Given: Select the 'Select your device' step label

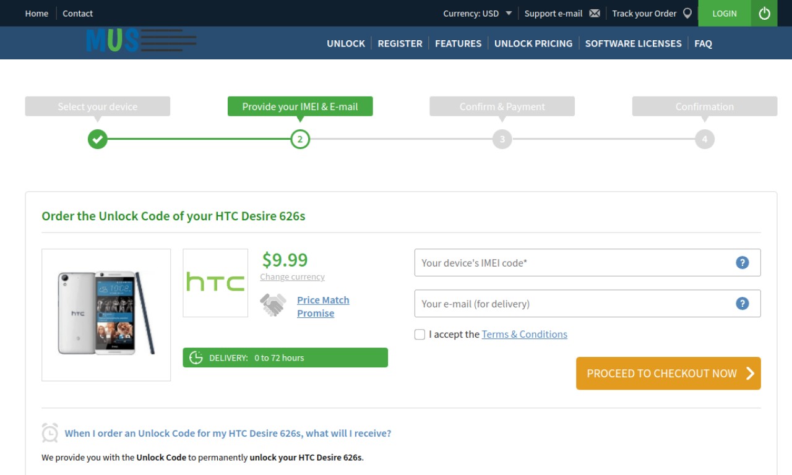Looking at the screenshot, I should (97, 106).
